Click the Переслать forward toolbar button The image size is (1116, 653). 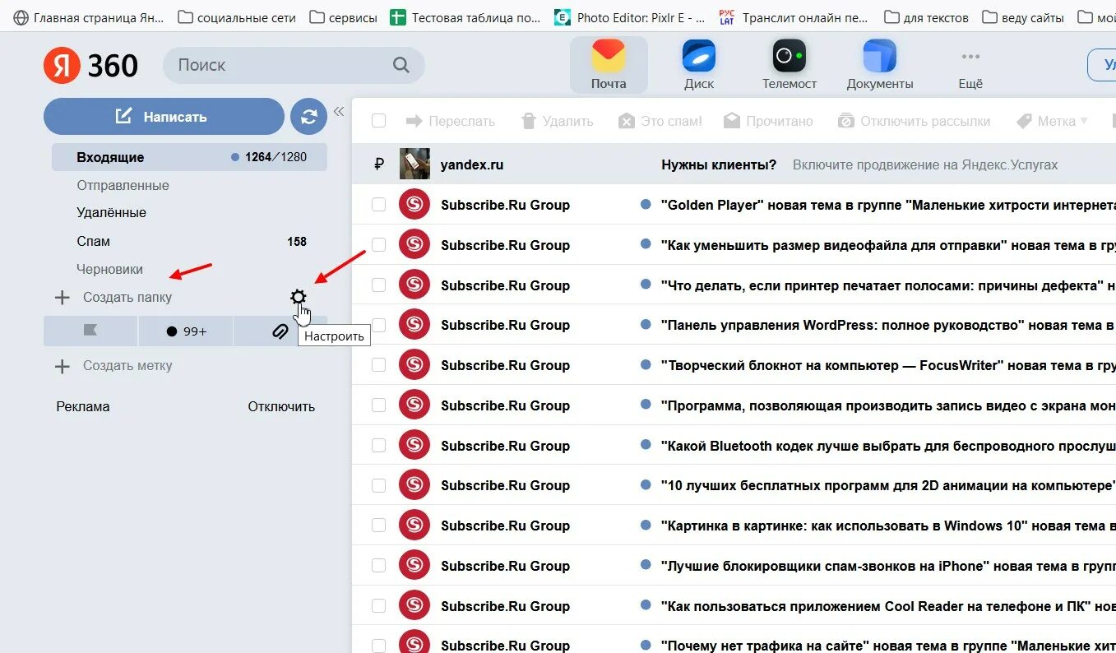pyautogui.click(x=450, y=121)
